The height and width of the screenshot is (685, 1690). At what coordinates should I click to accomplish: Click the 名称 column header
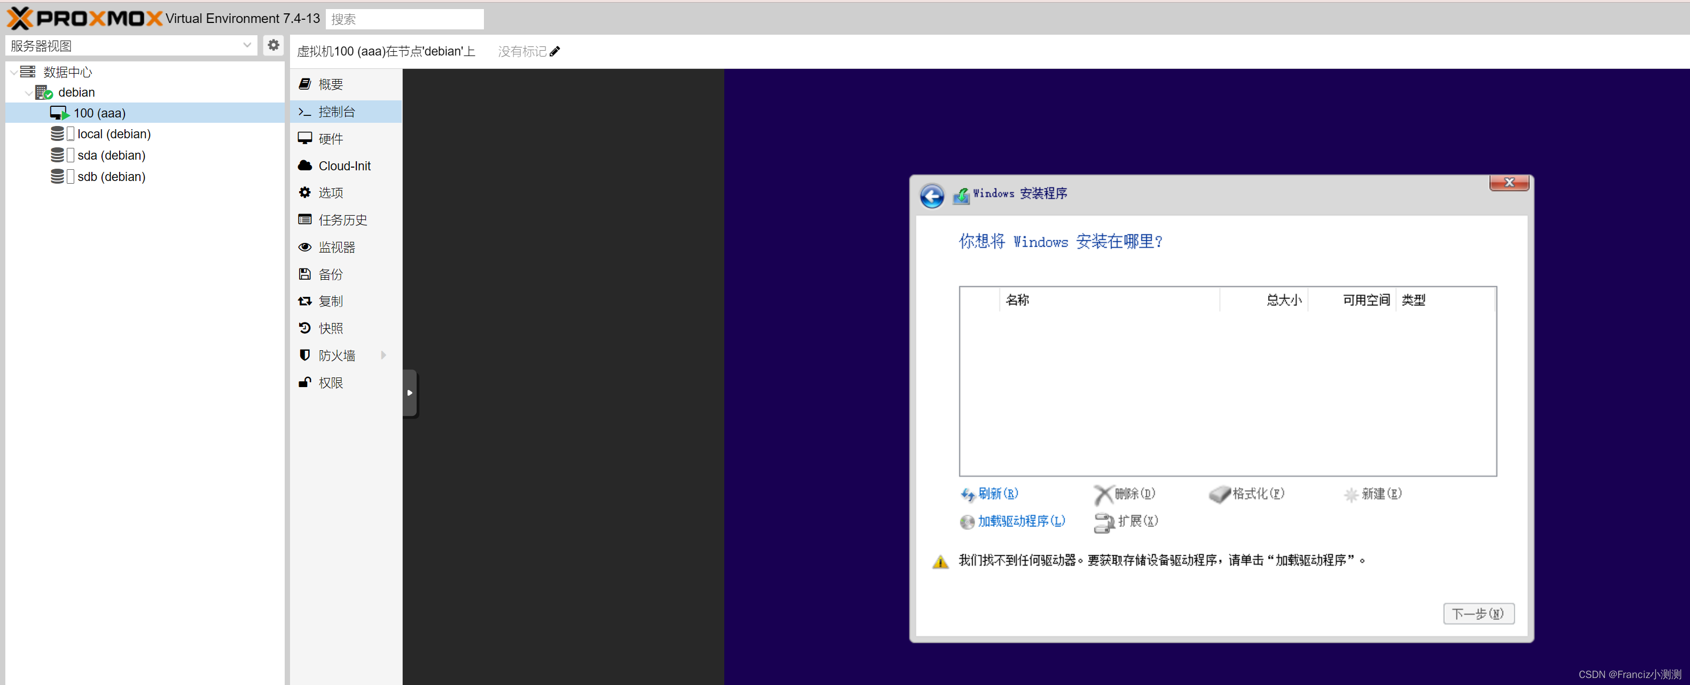[1109, 300]
